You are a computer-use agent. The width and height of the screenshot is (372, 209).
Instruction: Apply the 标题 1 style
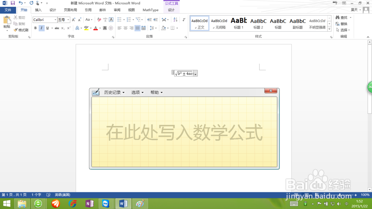[239, 23]
